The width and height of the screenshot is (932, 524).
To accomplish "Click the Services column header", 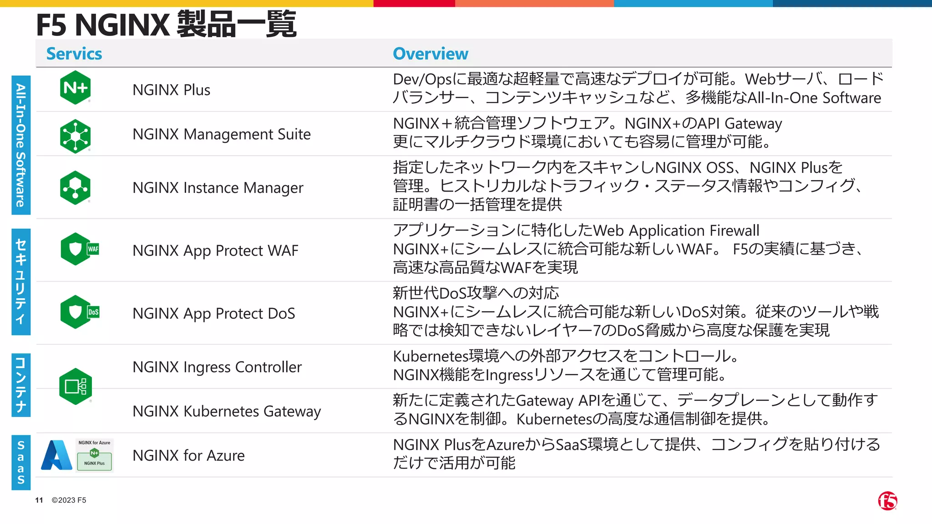I will [74, 54].
